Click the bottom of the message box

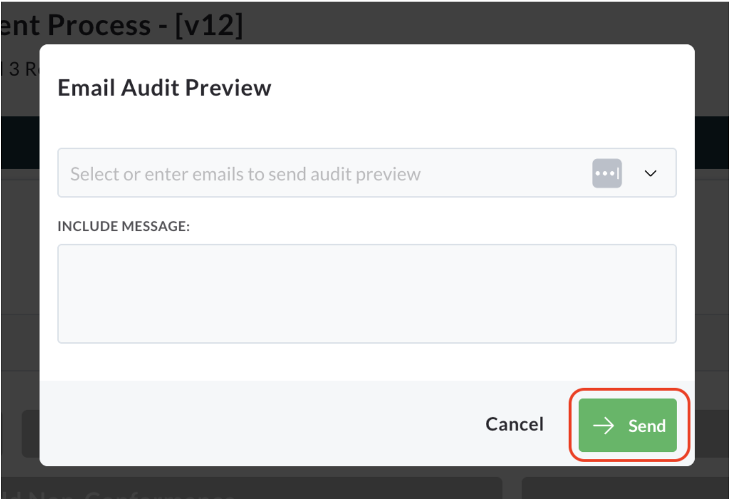click(367, 335)
